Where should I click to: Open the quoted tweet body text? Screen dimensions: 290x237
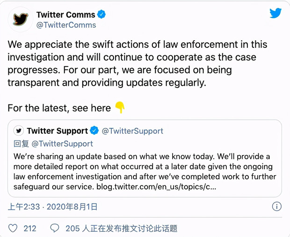pos(145,171)
